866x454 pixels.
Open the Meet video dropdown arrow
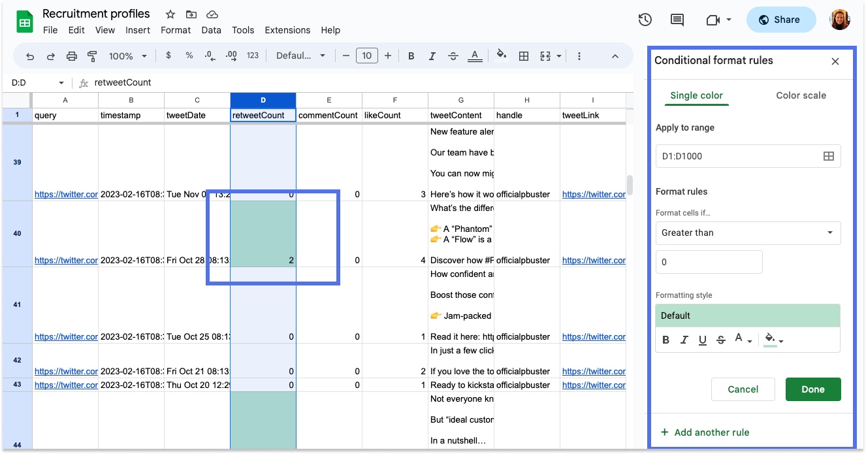click(730, 20)
